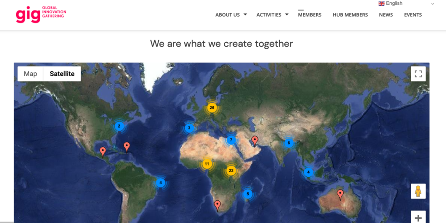
Task: Open the News page
Action: coord(386,15)
